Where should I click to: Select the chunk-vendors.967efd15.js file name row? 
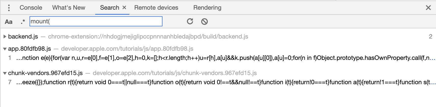[45, 73]
